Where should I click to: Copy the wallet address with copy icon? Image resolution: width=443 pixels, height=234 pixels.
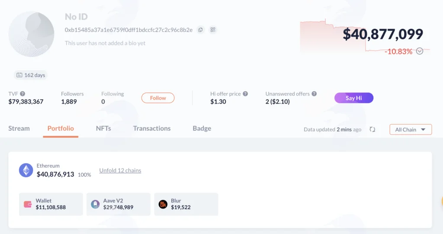[200, 30]
